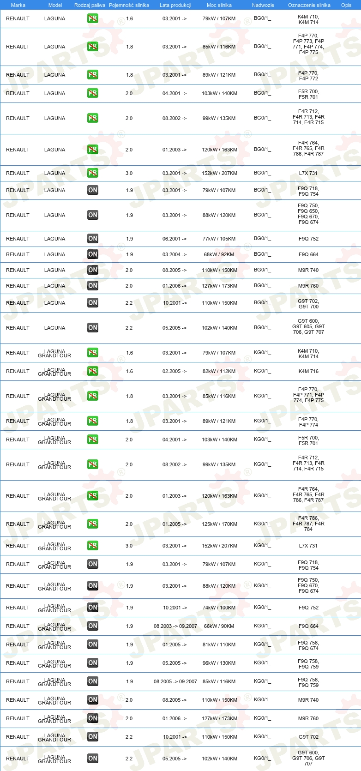Click the petrol icon in the BG0/1_ 3.0 L7X 731 row
This screenshot has width=361, height=771.
93,173
